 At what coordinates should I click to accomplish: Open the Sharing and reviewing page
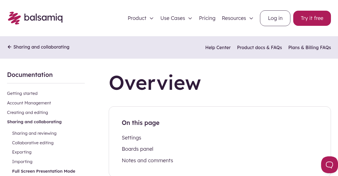(x=34, y=133)
